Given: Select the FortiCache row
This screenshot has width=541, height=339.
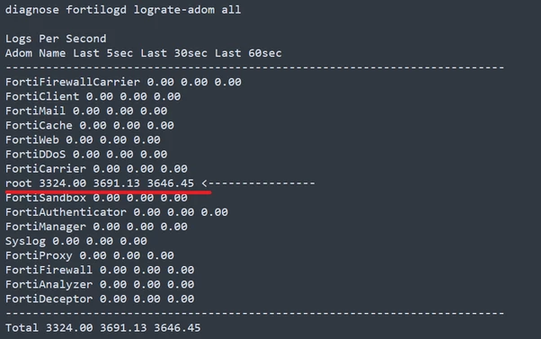Looking at the screenshot, I should [89, 125].
